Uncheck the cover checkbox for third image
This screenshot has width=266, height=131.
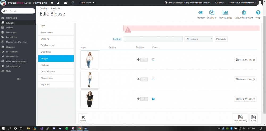(x=153, y=99)
